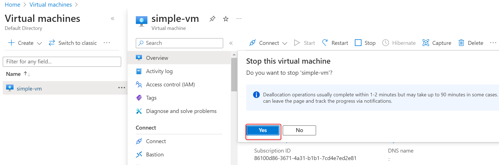Click No to cancel stopping VM
This screenshot has height=165, width=499.
pyautogui.click(x=299, y=130)
